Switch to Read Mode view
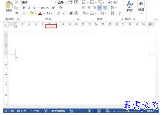The image size is (162, 115). (x=90, y=111)
